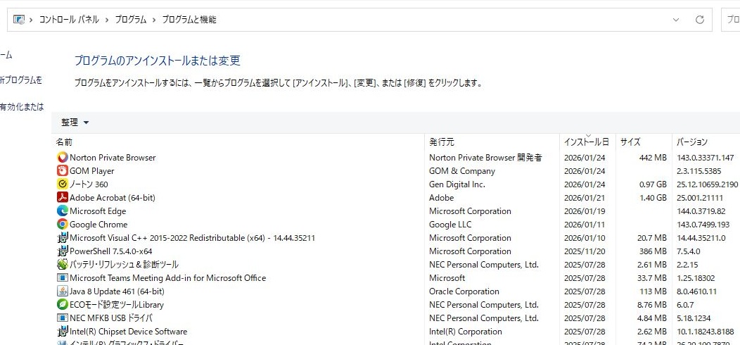
Task: Select the Google Chrome icon
Action: point(63,225)
